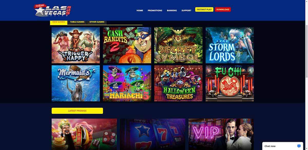Open the Trigger Happy game thumbnail
The width and height of the screenshot is (308, 150).
tap(76, 45)
